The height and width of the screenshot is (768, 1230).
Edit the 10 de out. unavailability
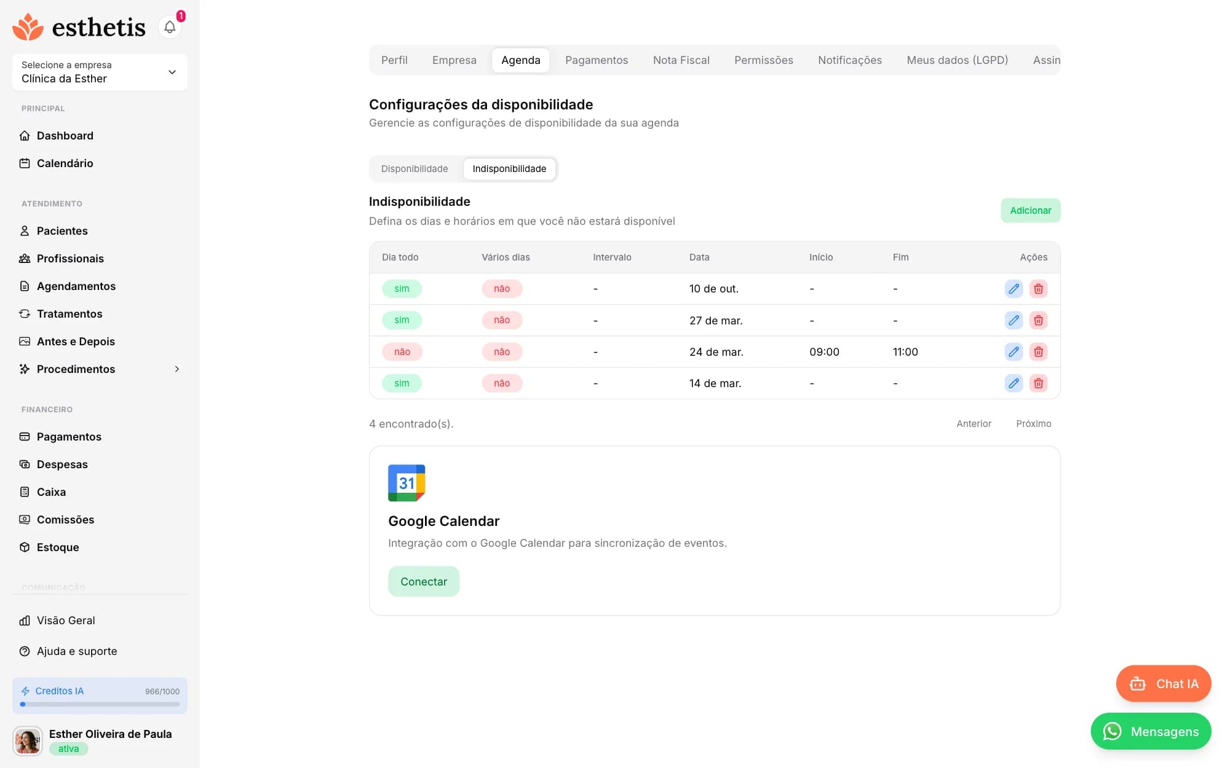[x=1014, y=289]
